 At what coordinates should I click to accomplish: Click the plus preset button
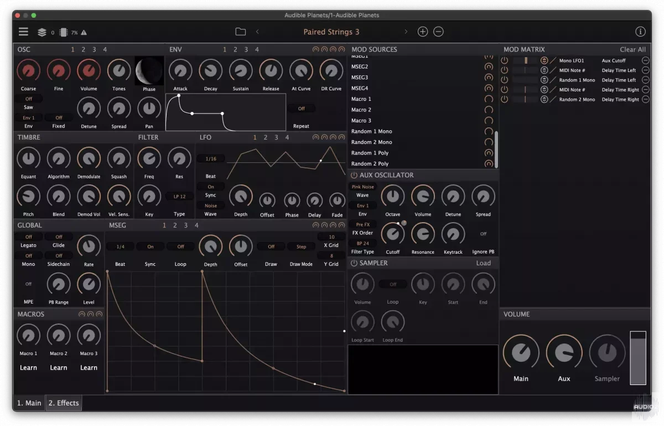click(x=422, y=32)
